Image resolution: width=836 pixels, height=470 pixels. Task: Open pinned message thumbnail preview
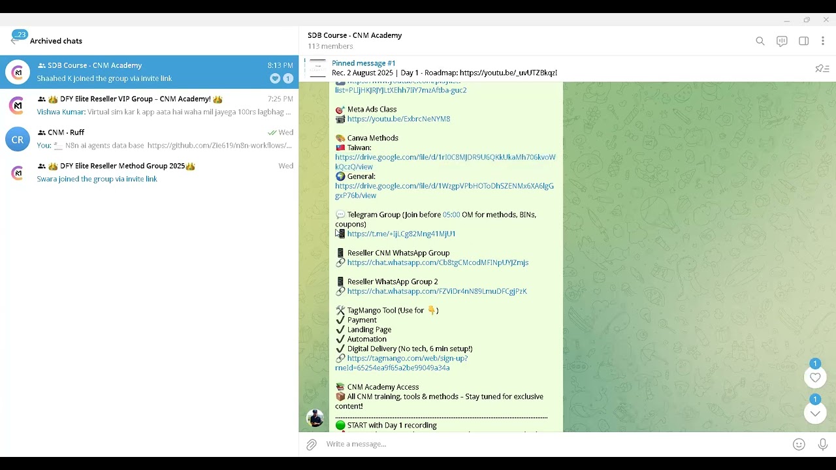(317, 68)
